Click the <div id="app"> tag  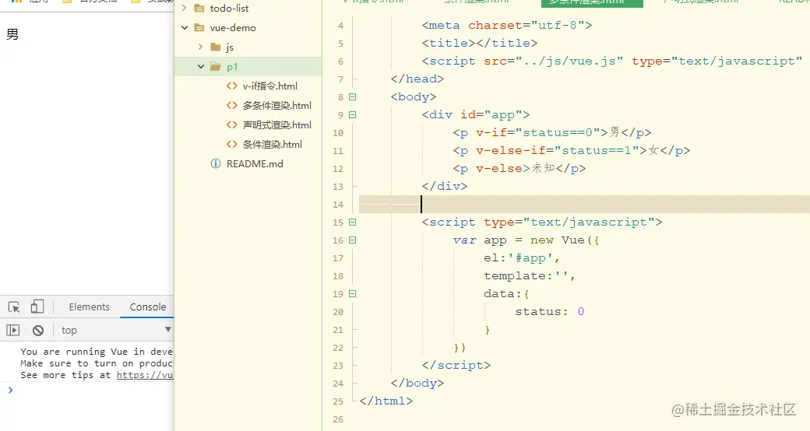[x=476, y=114]
